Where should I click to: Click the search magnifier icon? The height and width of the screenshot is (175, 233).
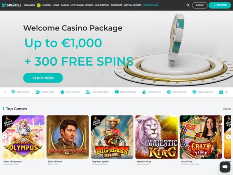pos(188,5)
